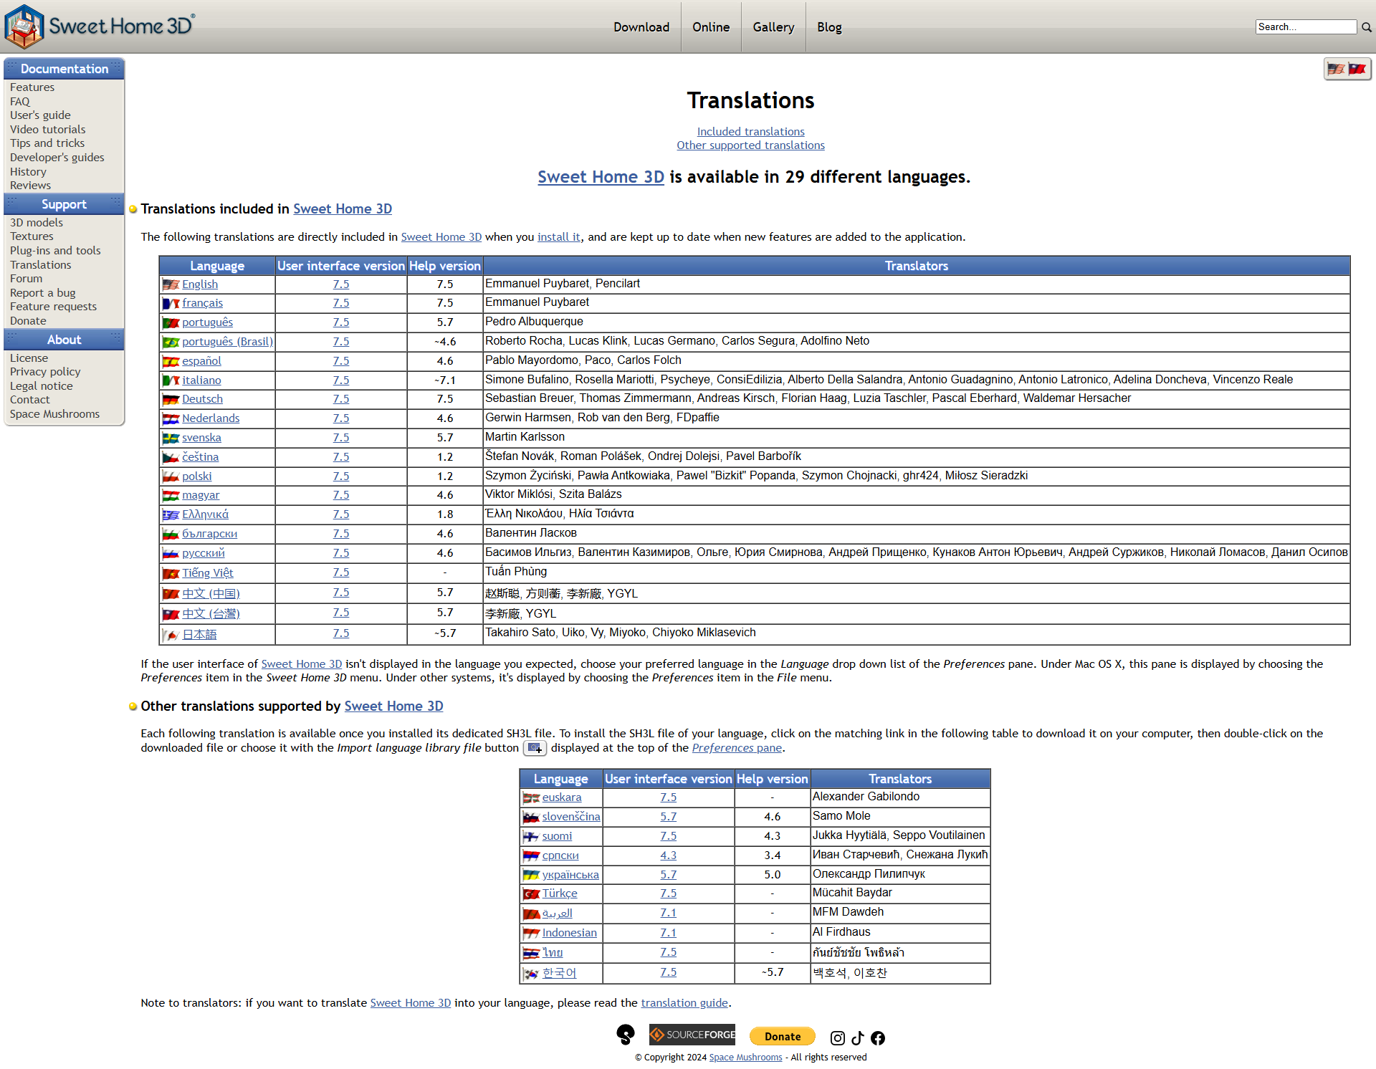Click the yellow Donate button
The width and height of the screenshot is (1376, 1069).
[x=783, y=1037]
